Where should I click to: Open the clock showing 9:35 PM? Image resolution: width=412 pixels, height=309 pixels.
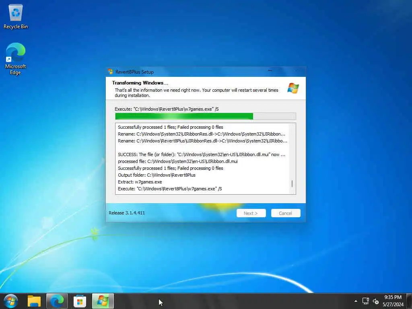[x=393, y=301]
